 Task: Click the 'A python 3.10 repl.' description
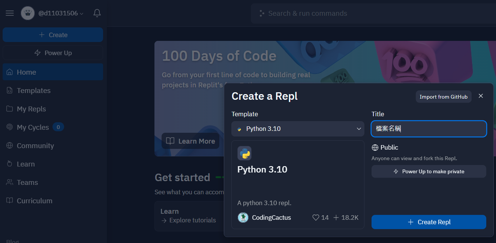(x=264, y=203)
